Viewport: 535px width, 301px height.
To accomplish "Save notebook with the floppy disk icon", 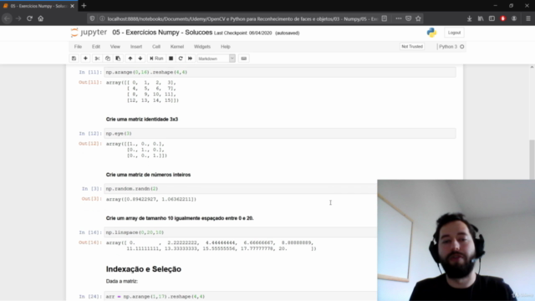I will [x=74, y=59].
